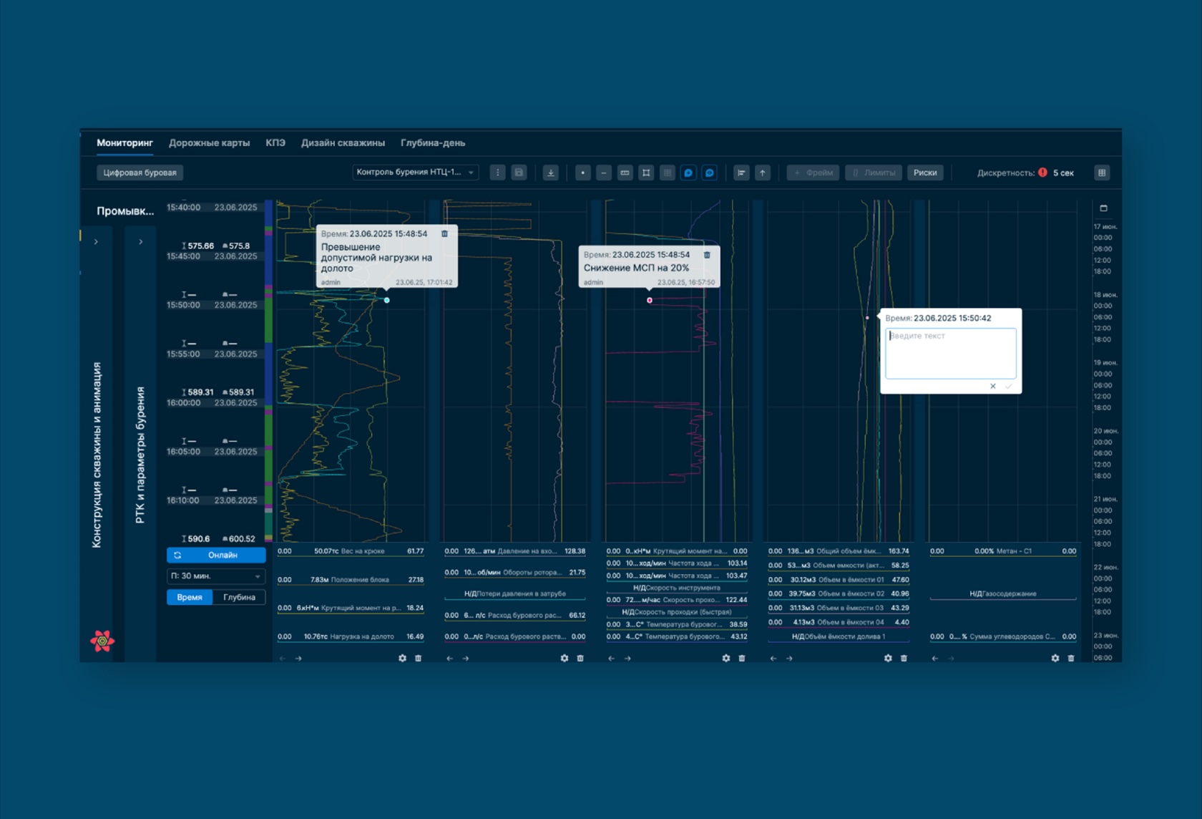The image size is (1202, 819).
Task: Expand the 'Конструкция скважины и анимация' panel
Action: tap(96, 242)
